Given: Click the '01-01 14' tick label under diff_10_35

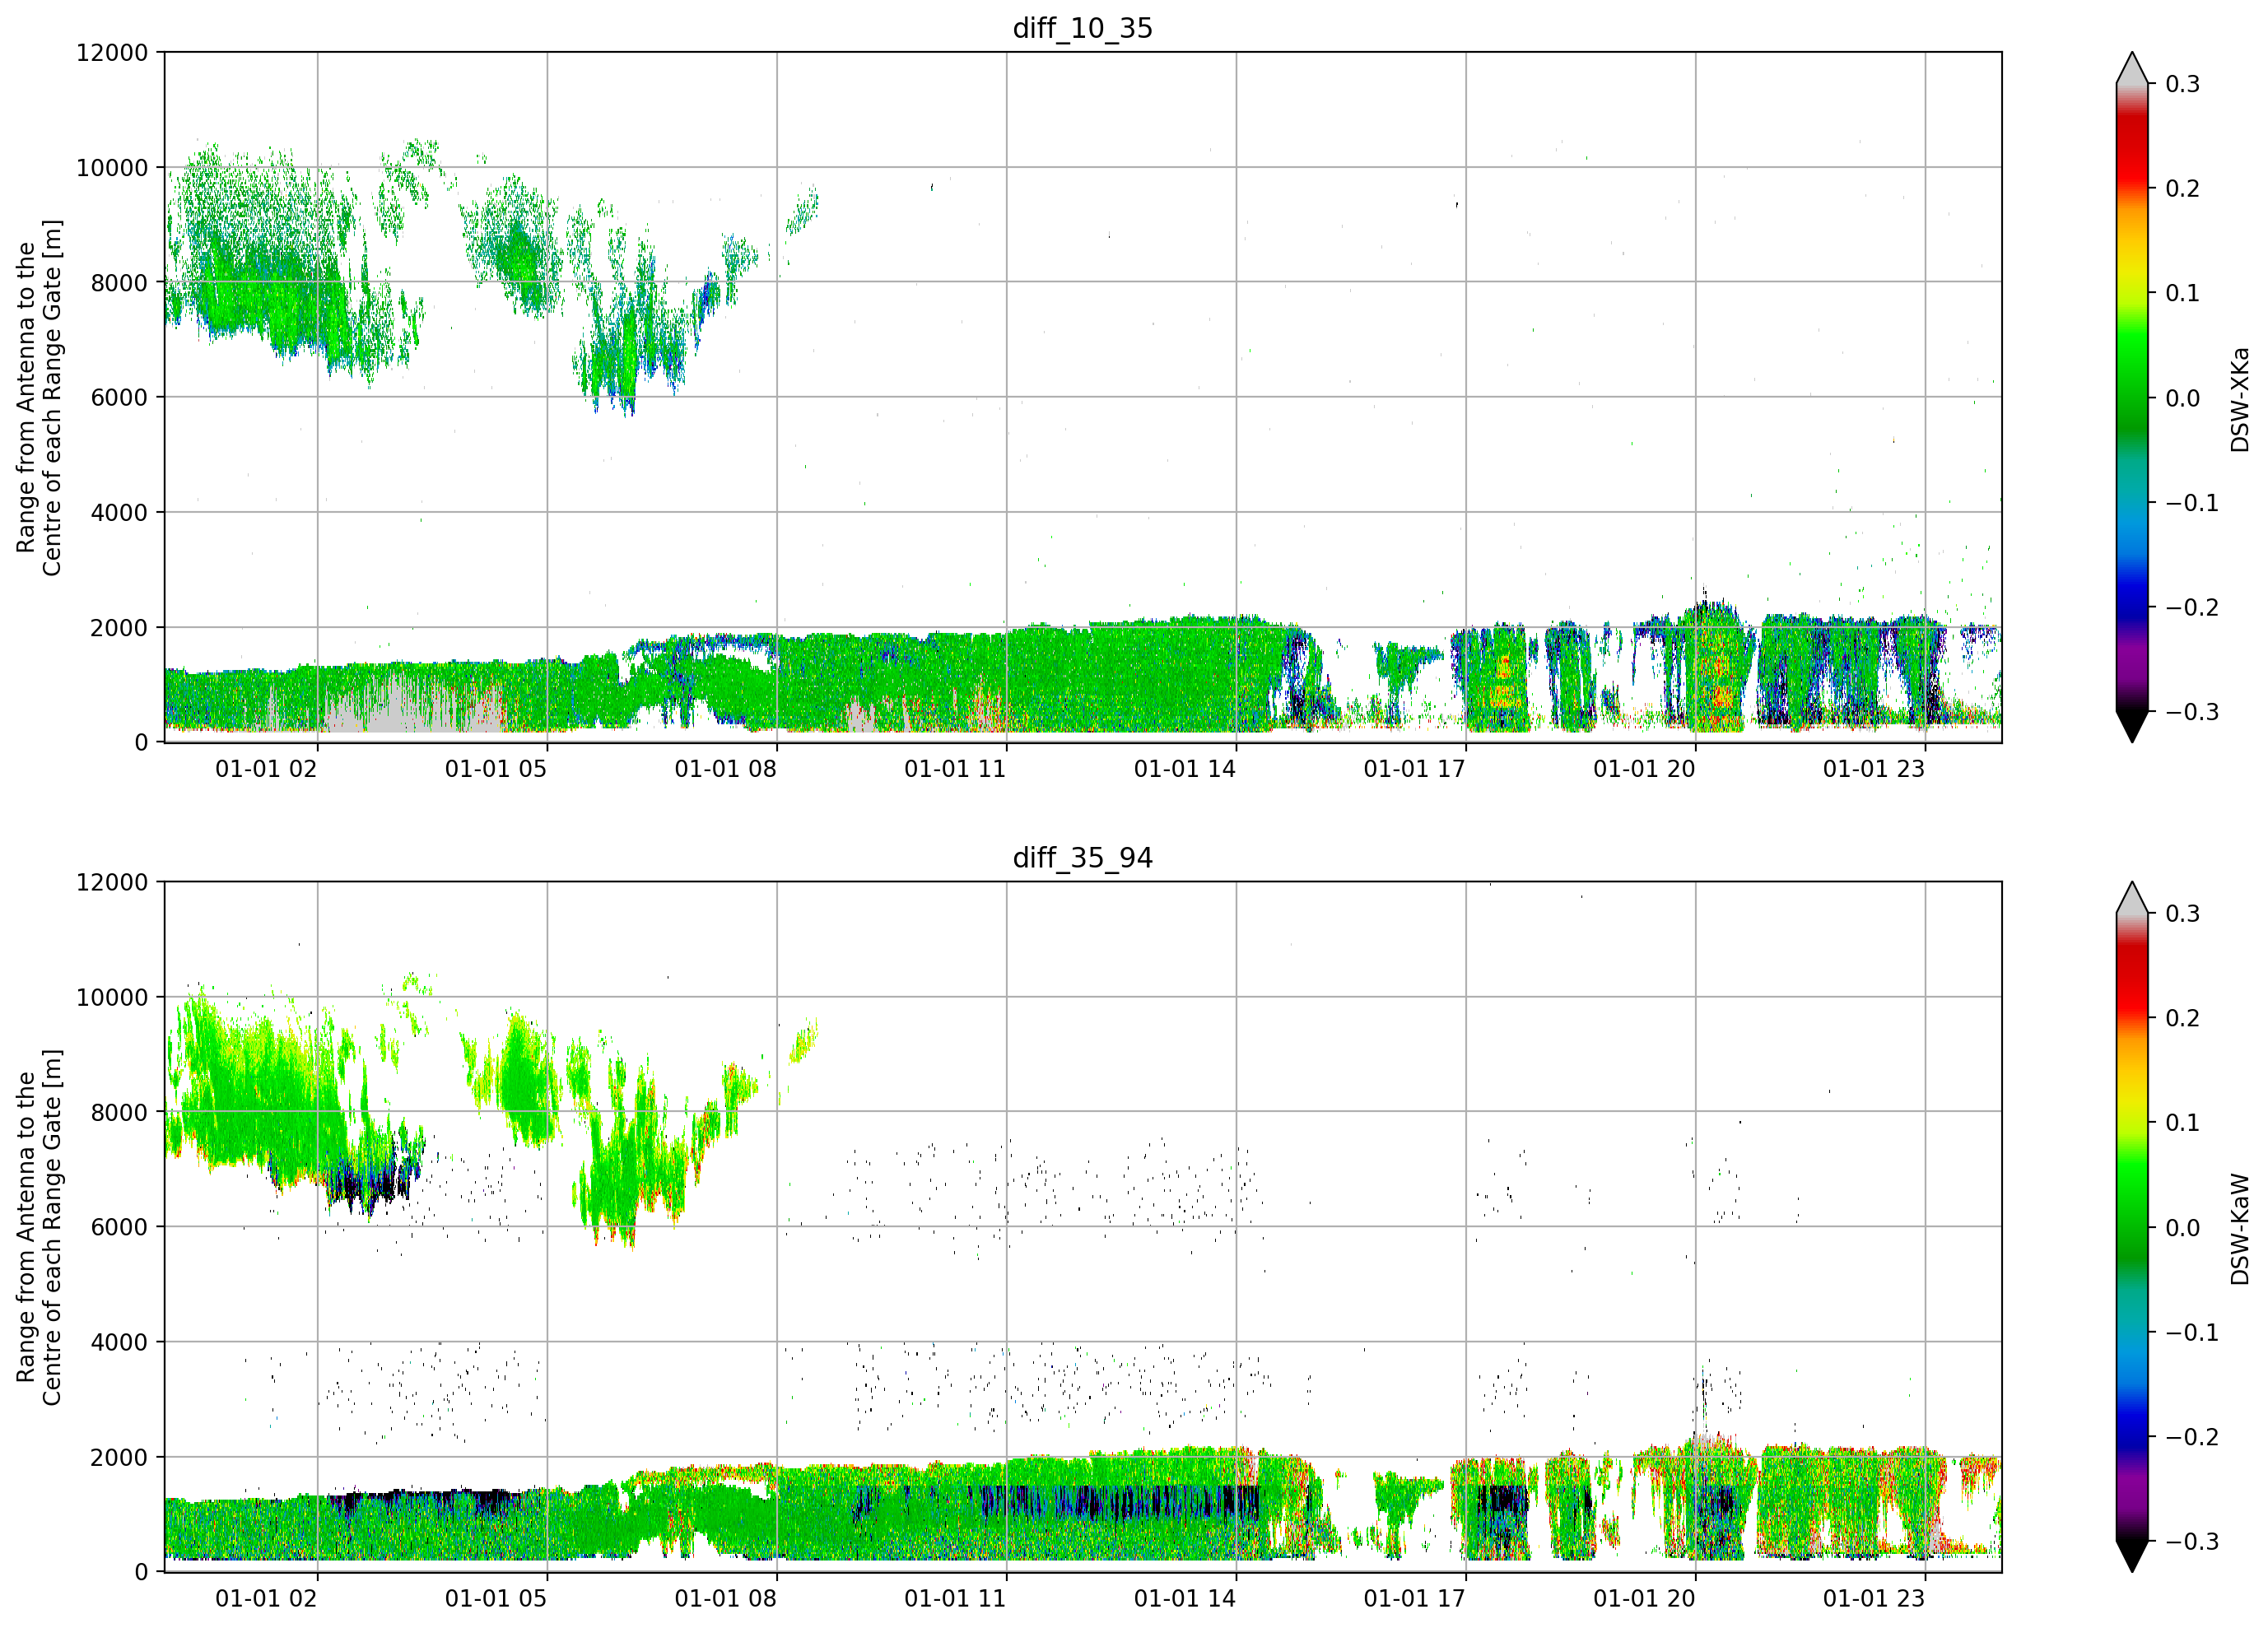Looking at the screenshot, I should [x=1185, y=769].
